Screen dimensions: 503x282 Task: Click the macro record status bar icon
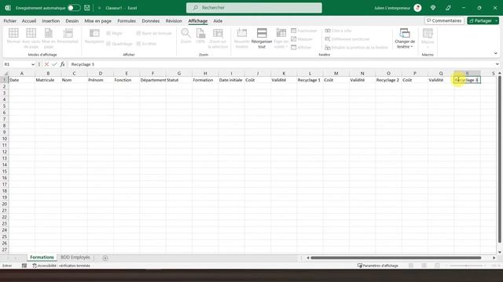pyautogui.click(x=24, y=266)
